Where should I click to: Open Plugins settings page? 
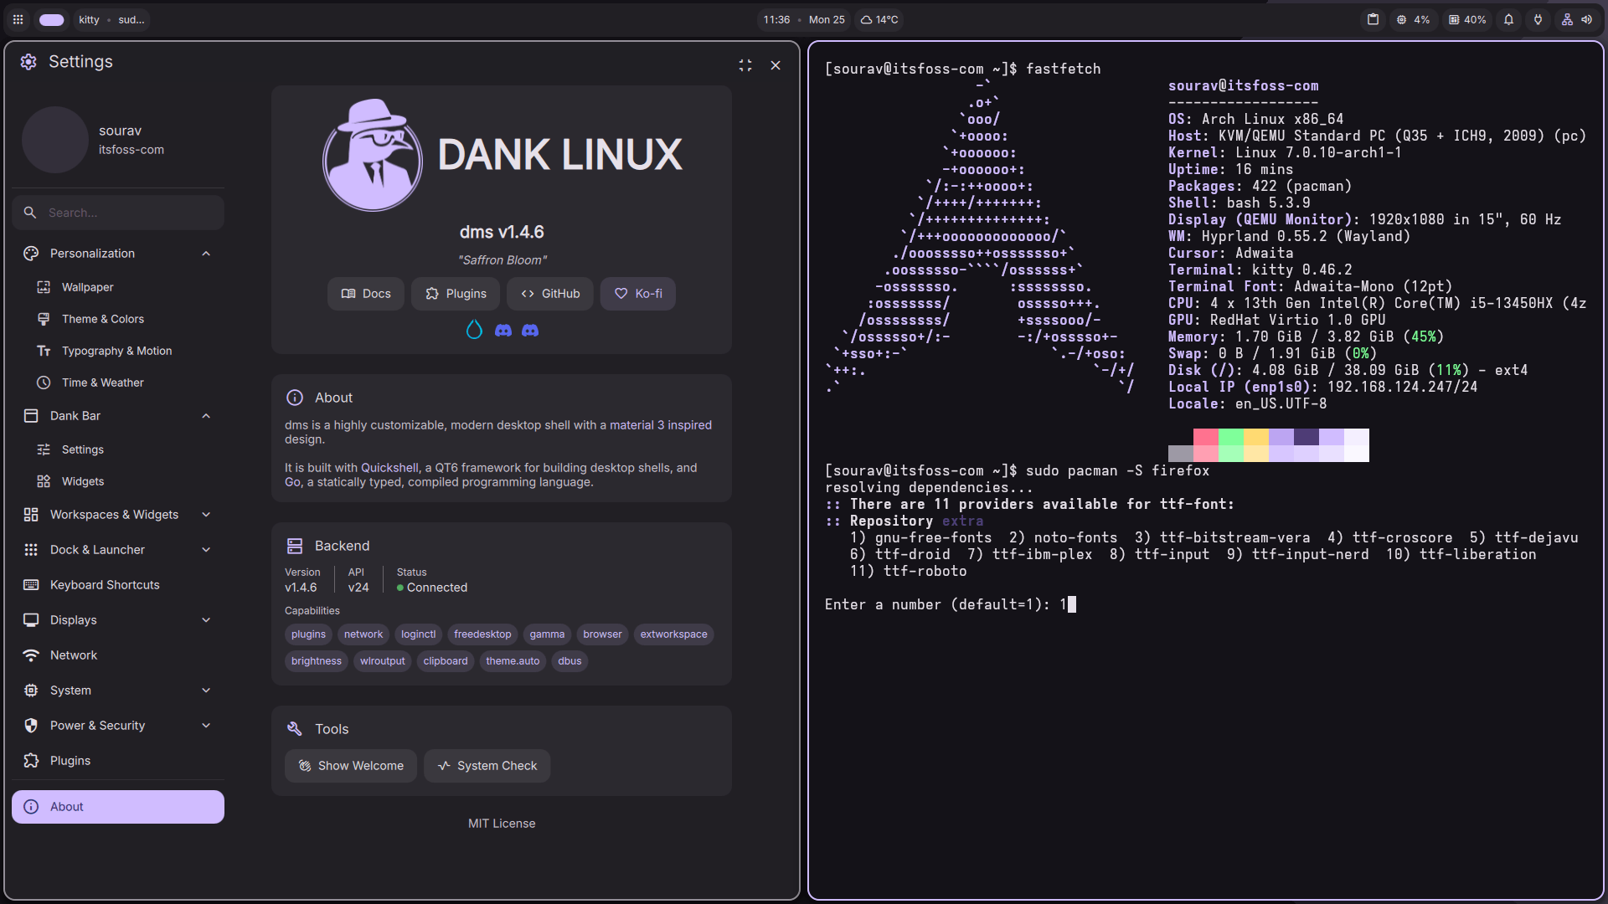point(118,761)
